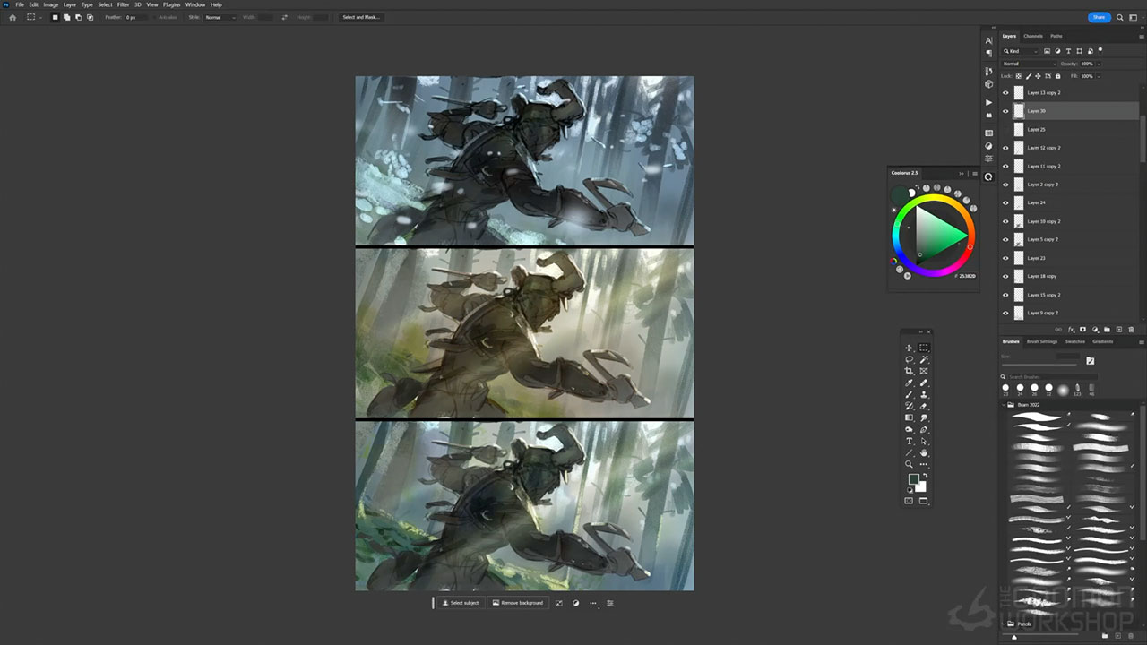1147x645 pixels.
Task: Click the Select subject button
Action: coord(461,603)
